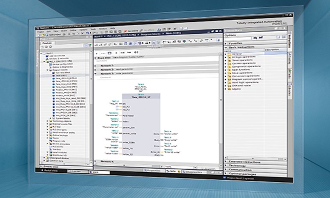This screenshot has height=198, width=330.
Task: Select the Timer operations folder icon
Action: [229, 60]
